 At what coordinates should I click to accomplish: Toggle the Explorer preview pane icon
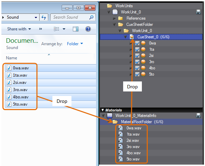(76, 29)
